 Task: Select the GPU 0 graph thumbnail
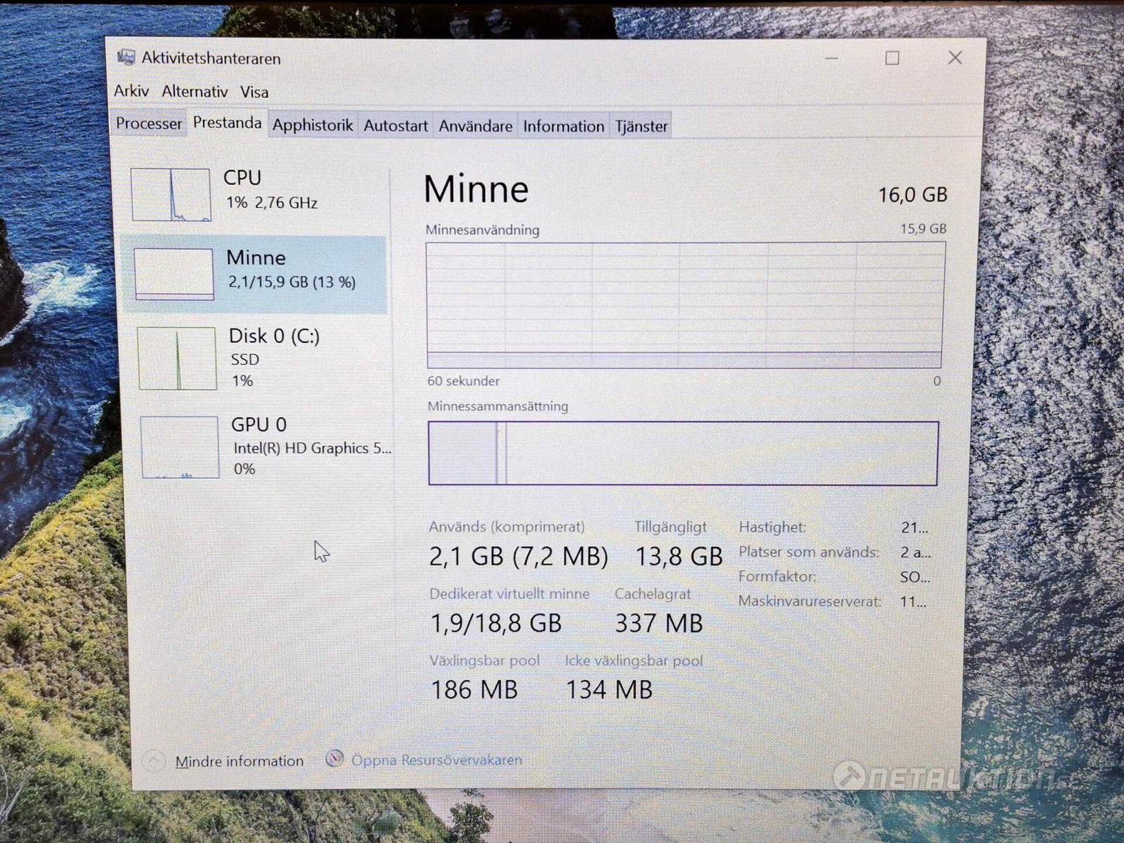point(180,447)
